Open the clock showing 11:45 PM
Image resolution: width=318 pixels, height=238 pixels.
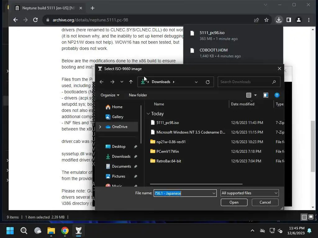pos(296,231)
